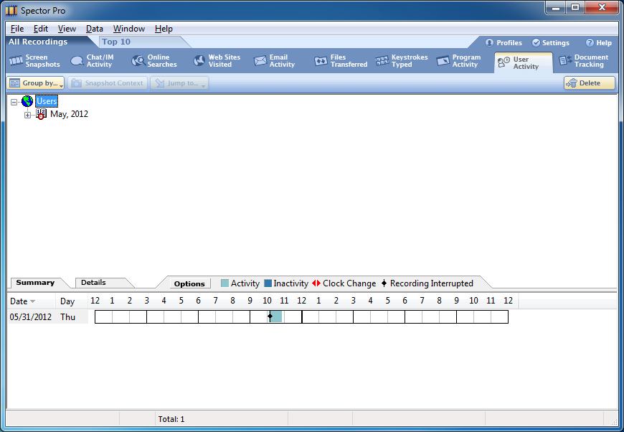Open the Data menu
The width and height of the screenshot is (624, 432).
tap(95, 29)
